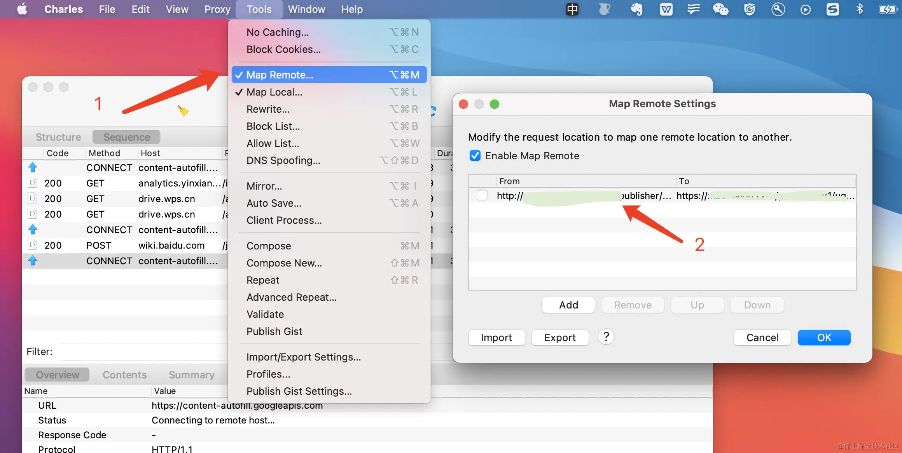Viewport: 902px width, 453px height.
Task: Open the Bluetooth menu bar icon
Action: click(859, 9)
